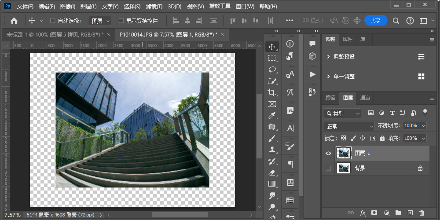
Task: Open the 滤镜(T) menu
Action: pyautogui.click(x=154, y=7)
